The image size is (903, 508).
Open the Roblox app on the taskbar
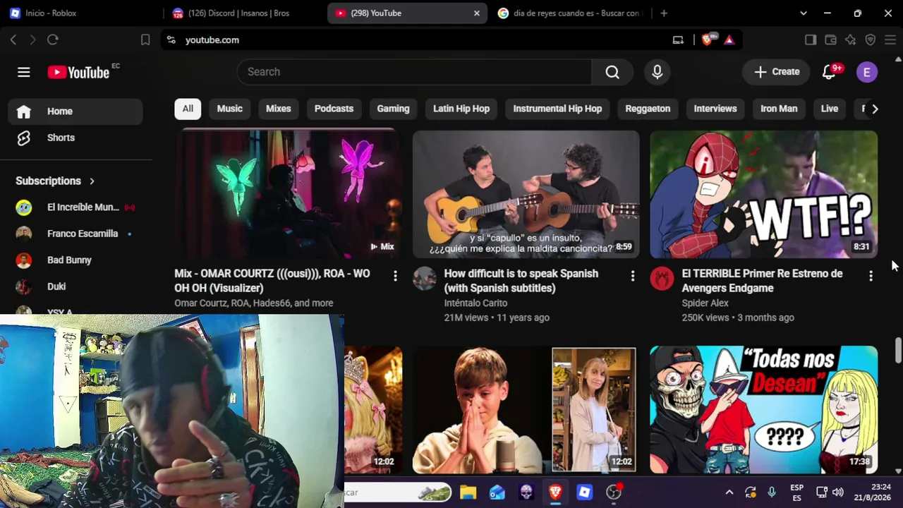coord(584,492)
